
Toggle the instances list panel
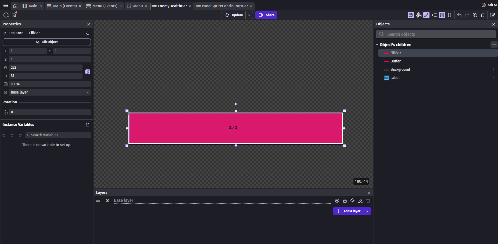[434, 15]
